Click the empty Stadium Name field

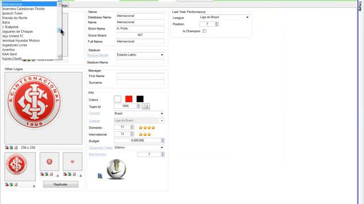[x=140, y=62]
